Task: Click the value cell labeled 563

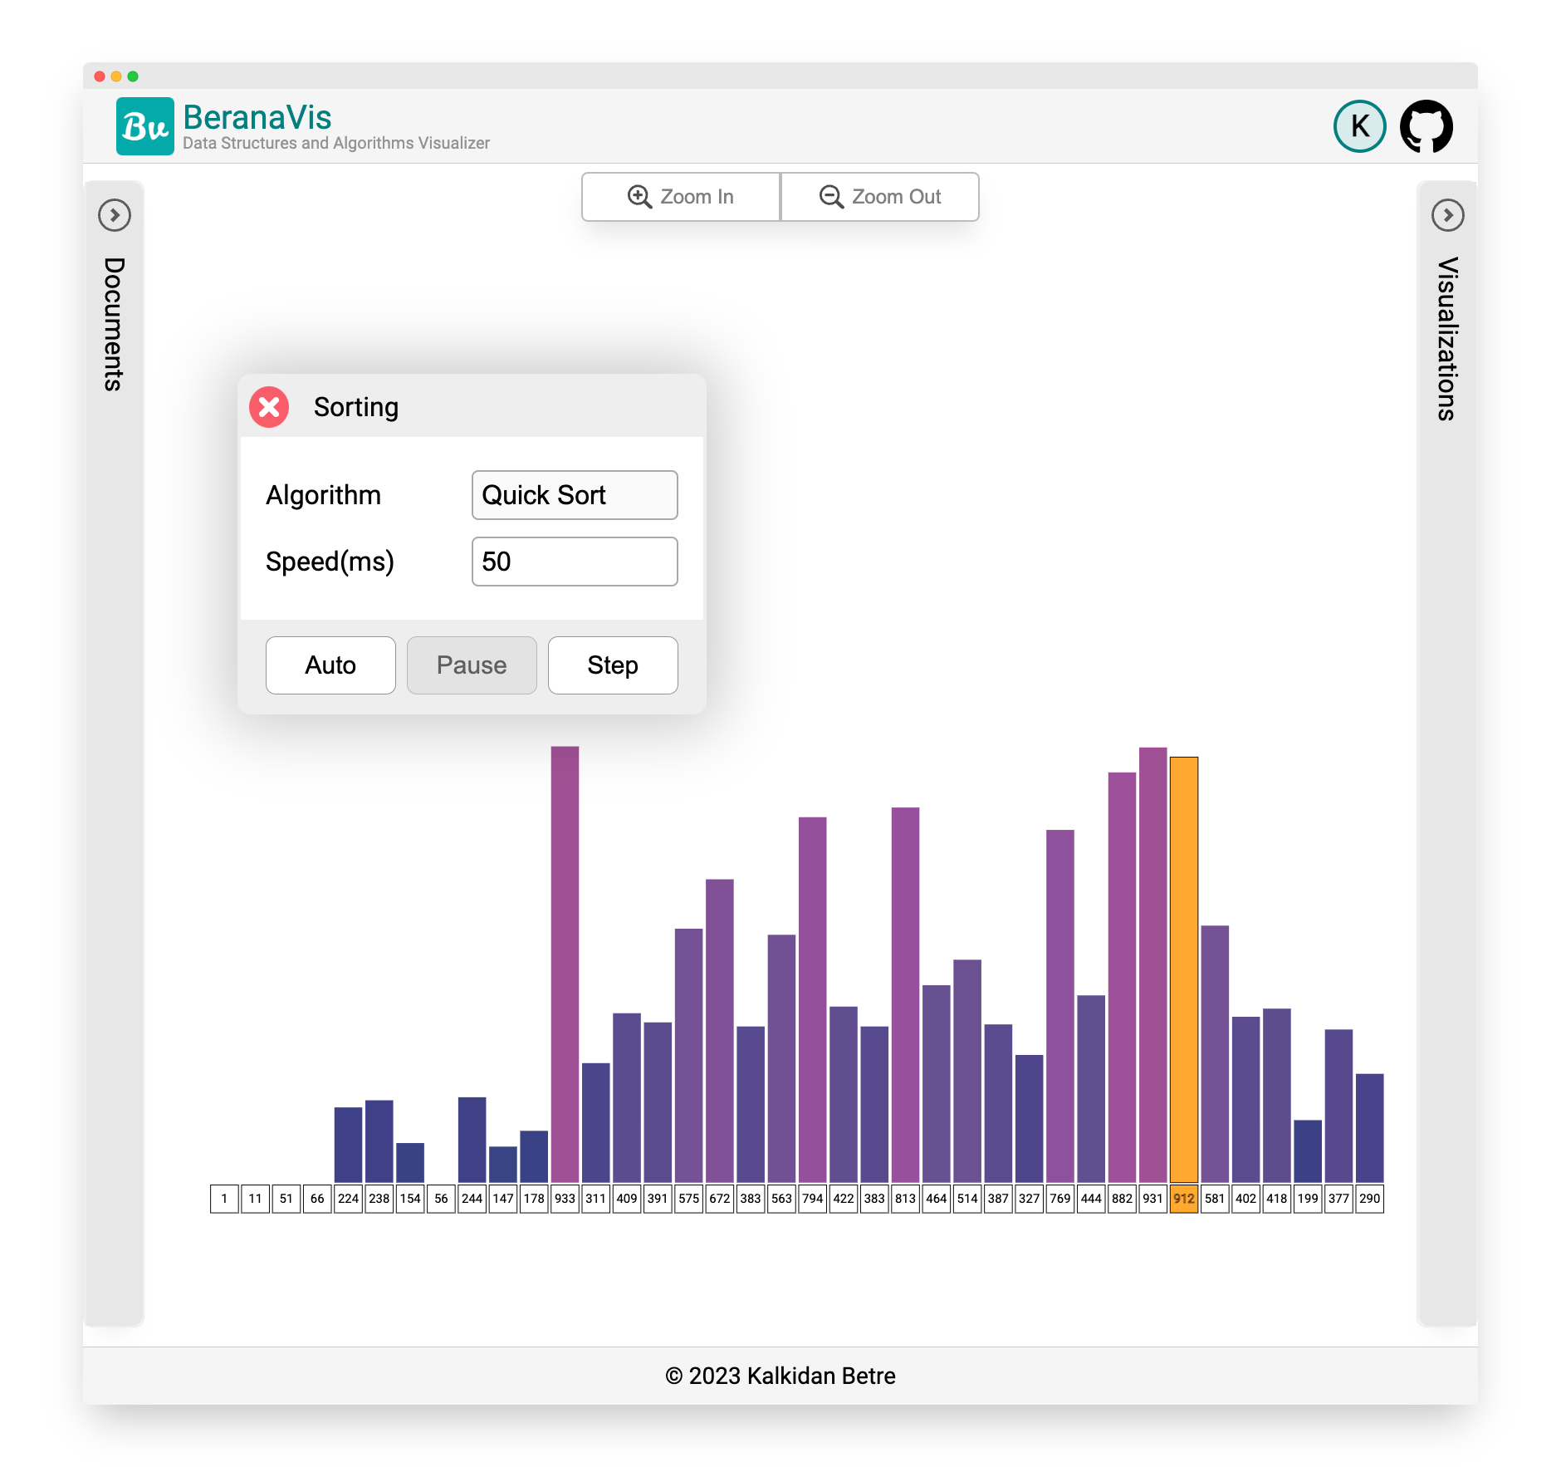Action: point(781,1199)
